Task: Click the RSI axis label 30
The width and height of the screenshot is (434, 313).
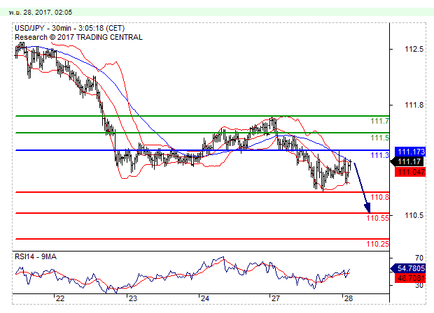Action: (419, 285)
